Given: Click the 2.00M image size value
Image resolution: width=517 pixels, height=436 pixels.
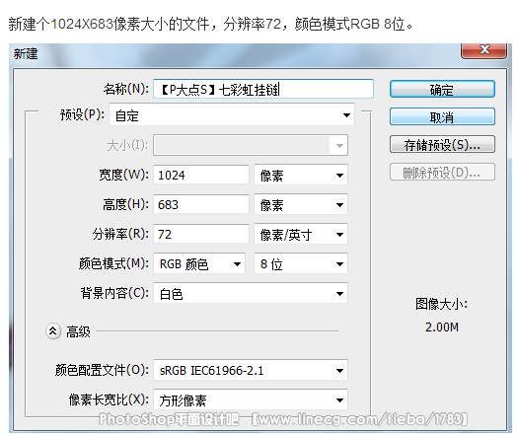Looking at the screenshot, I should (442, 327).
